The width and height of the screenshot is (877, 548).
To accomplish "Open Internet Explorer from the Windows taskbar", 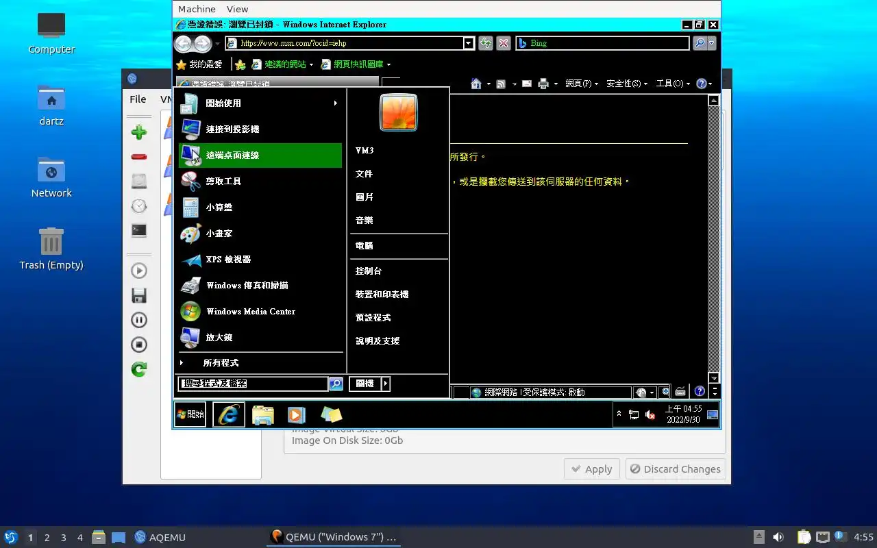I will (229, 414).
